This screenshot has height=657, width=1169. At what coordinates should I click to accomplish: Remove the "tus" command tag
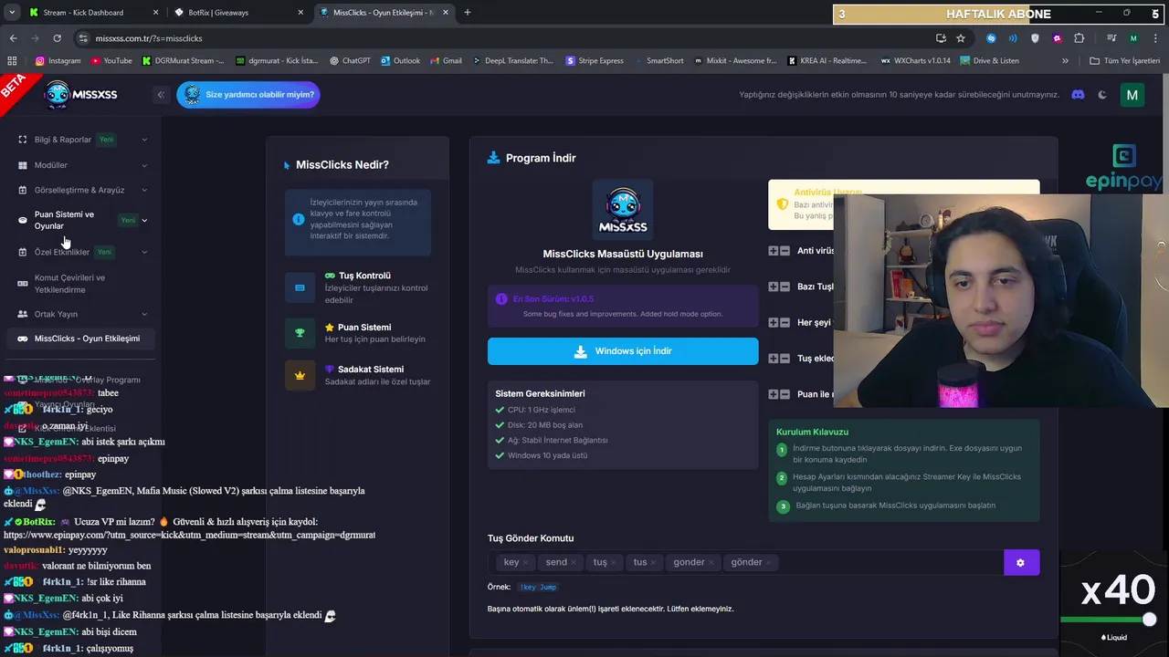pyautogui.click(x=654, y=563)
